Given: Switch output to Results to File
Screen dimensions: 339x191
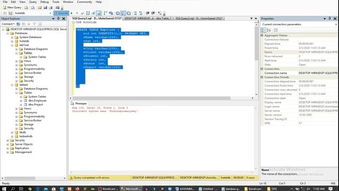Looking at the screenshot, I should coord(129,13).
